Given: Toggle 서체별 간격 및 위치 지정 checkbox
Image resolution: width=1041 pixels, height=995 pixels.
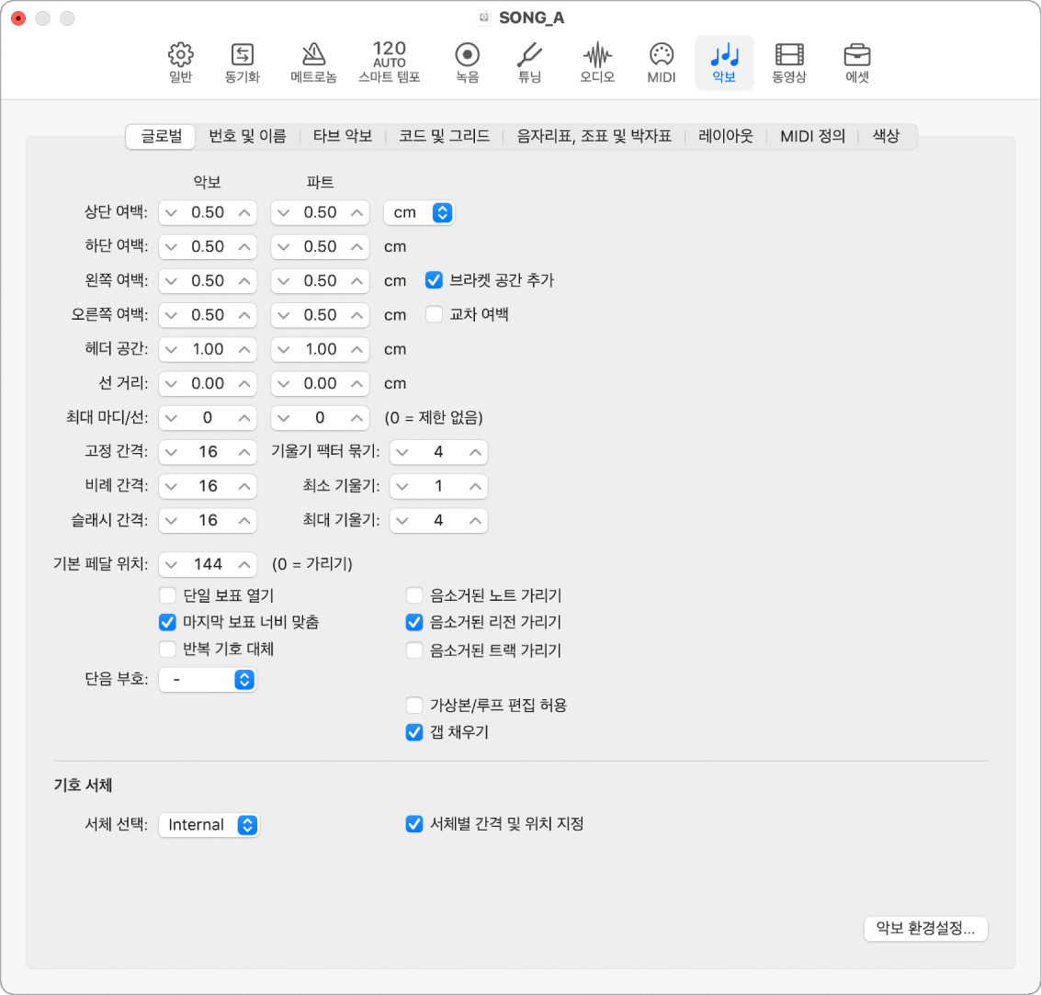Looking at the screenshot, I should (x=414, y=824).
